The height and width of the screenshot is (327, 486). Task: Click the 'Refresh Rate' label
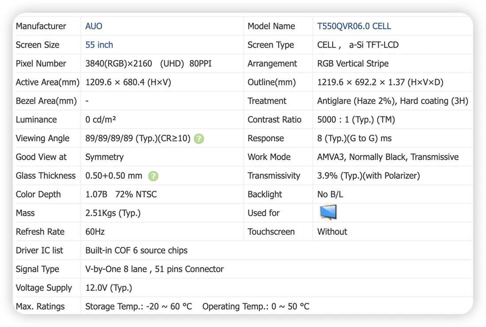pos(40,232)
